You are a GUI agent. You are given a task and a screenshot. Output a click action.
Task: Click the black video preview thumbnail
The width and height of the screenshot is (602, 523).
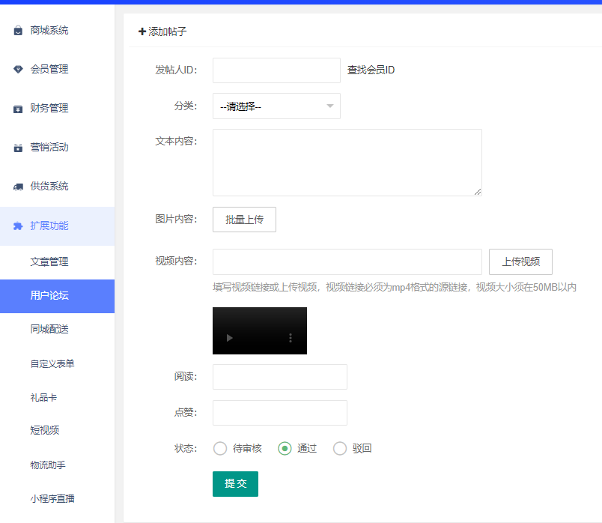260,330
